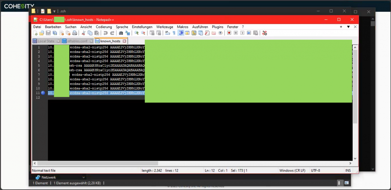Start macro recording with red record icon
This screenshot has width=391, height=190.
click(229, 33)
